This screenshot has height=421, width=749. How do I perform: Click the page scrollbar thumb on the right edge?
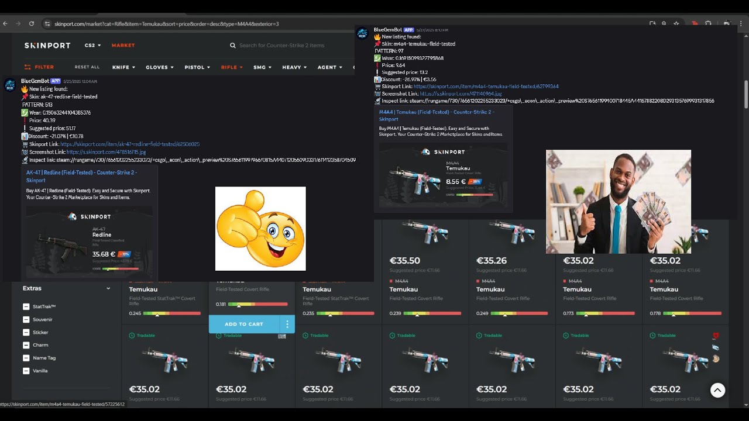[746, 95]
